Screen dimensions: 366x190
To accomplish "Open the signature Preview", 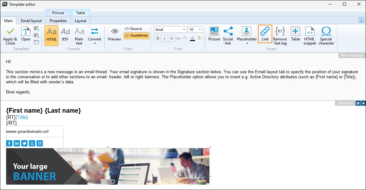I will (x=114, y=35).
